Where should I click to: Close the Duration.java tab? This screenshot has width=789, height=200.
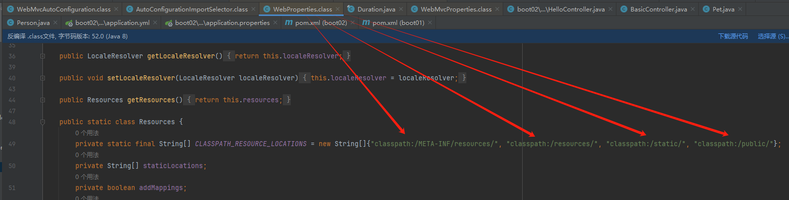pos(401,9)
